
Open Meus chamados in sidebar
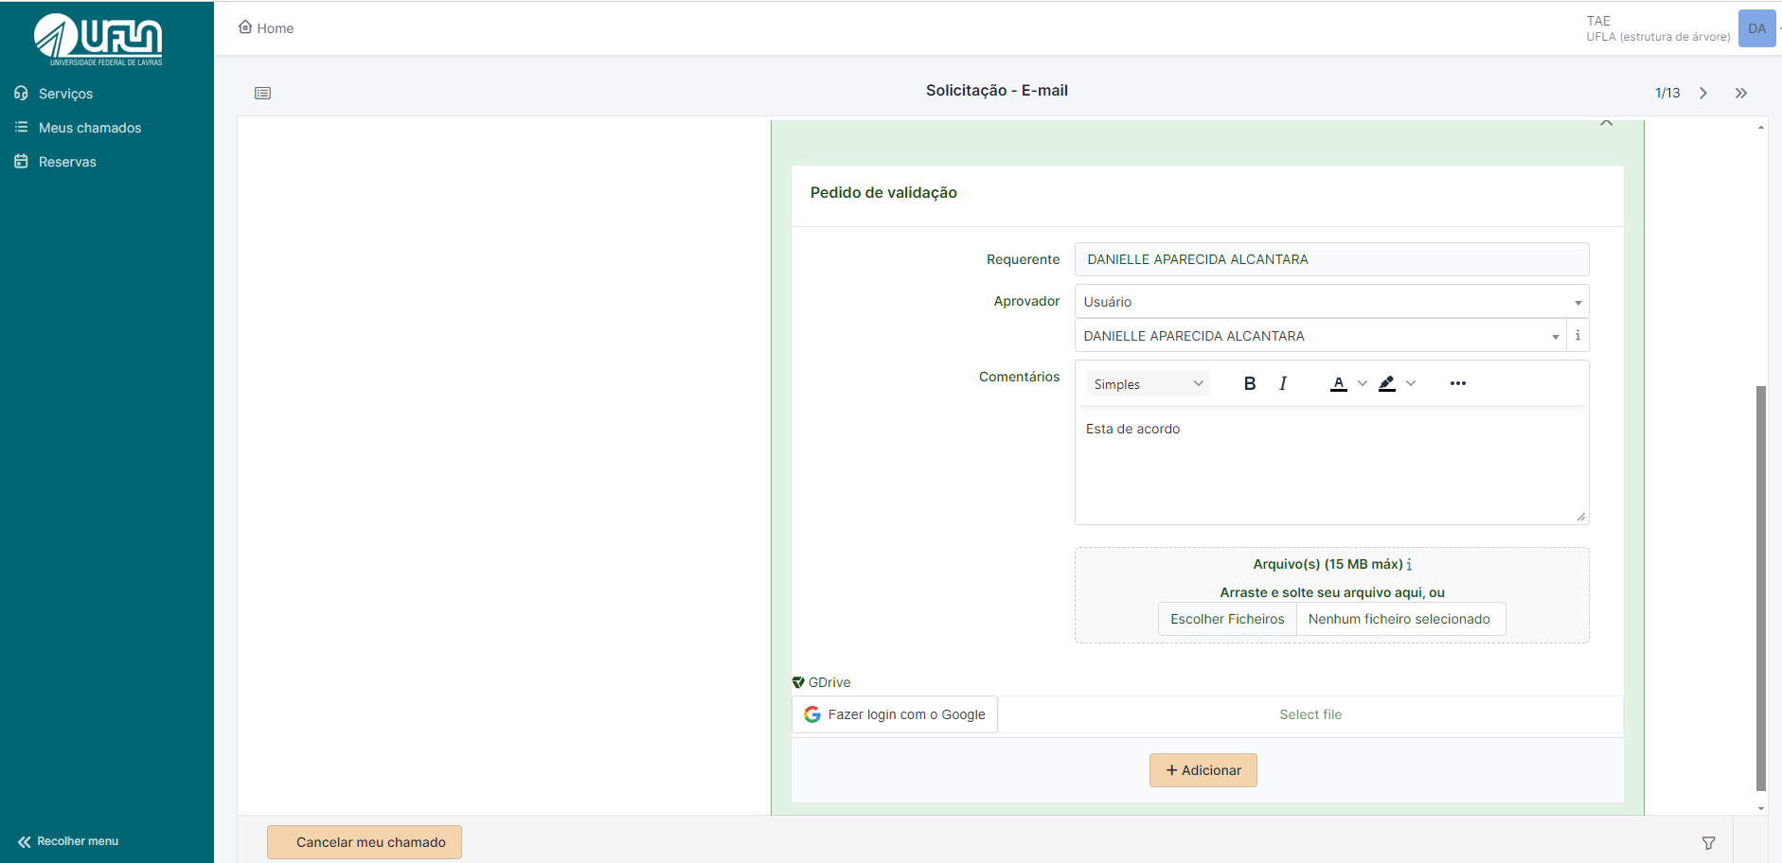90,128
